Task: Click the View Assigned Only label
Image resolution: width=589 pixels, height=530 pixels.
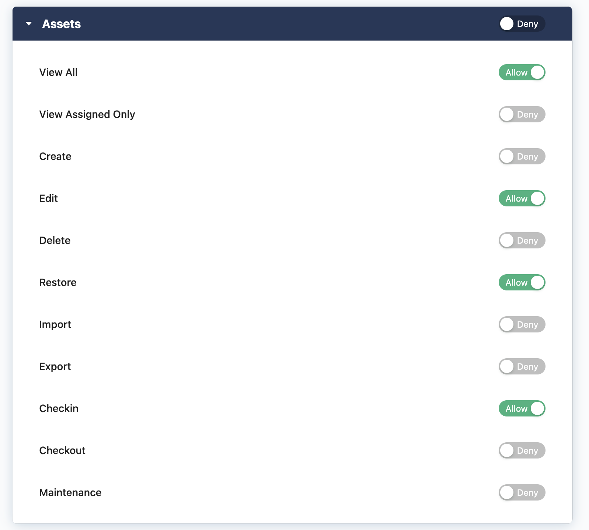Action: point(87,115)
